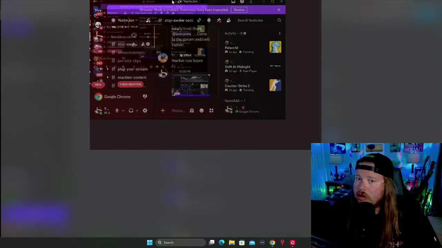Switch to Google Chrome on the taskbar
The height and width of the screenshot is (248, 442).
(272, 242)
